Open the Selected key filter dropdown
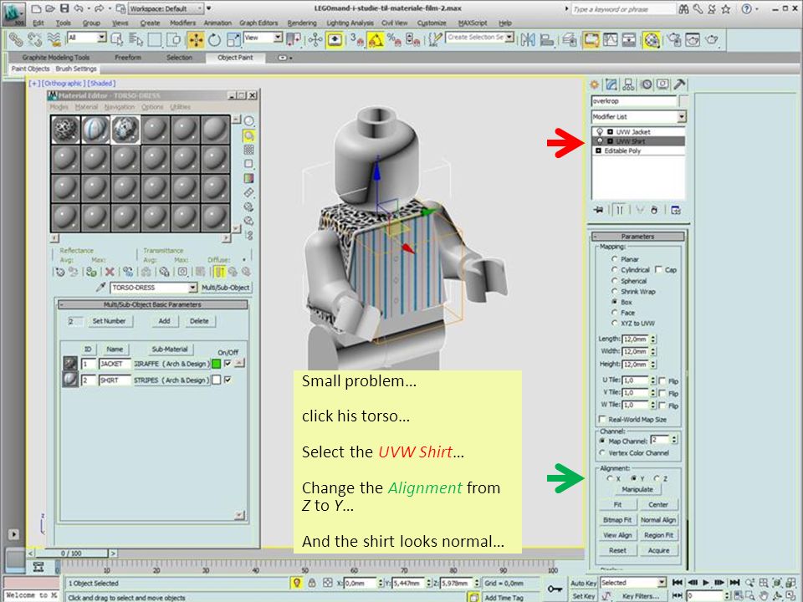Image resolution: width=803 pixels, height=602 pixels. 633,583
